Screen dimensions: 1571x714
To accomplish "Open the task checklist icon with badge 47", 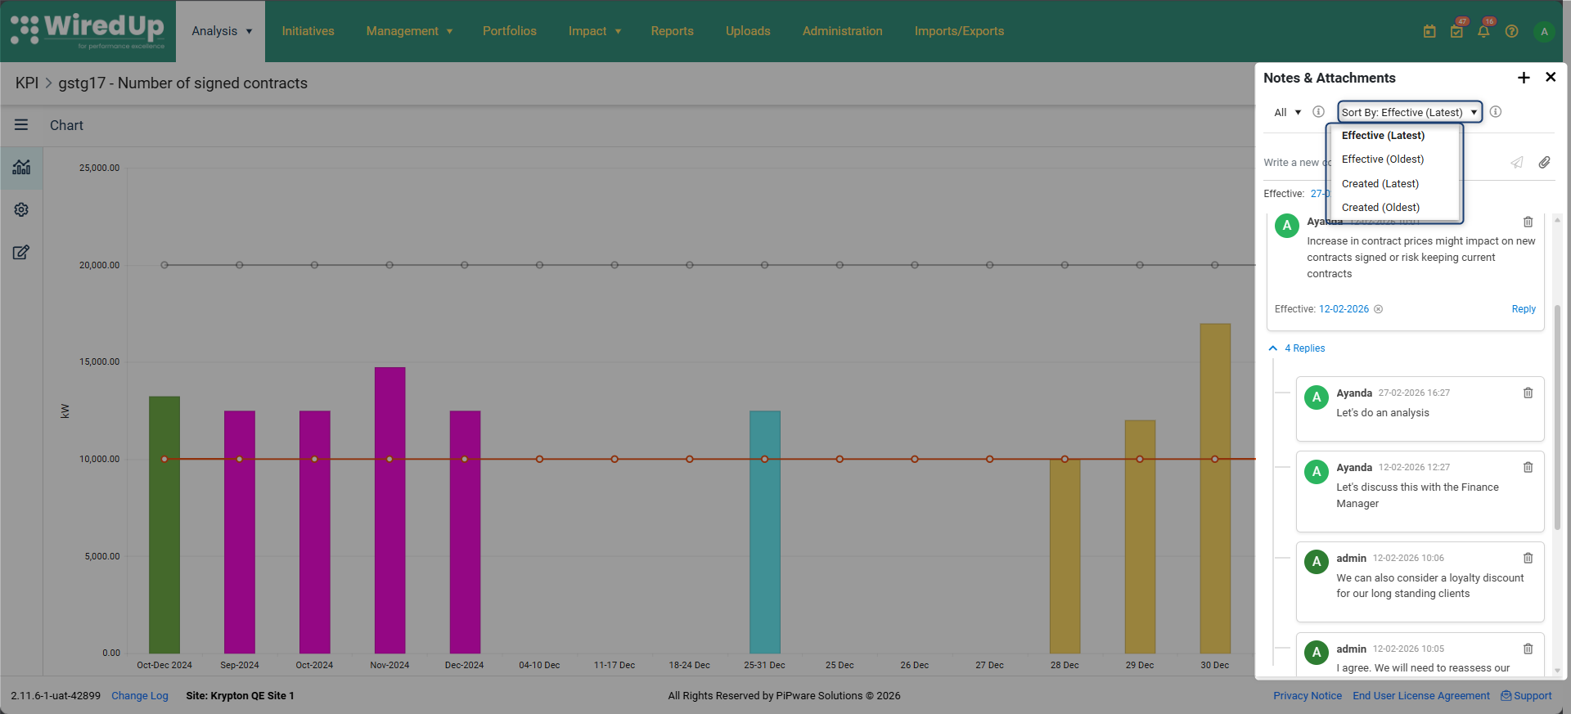I will [1457, 31].
